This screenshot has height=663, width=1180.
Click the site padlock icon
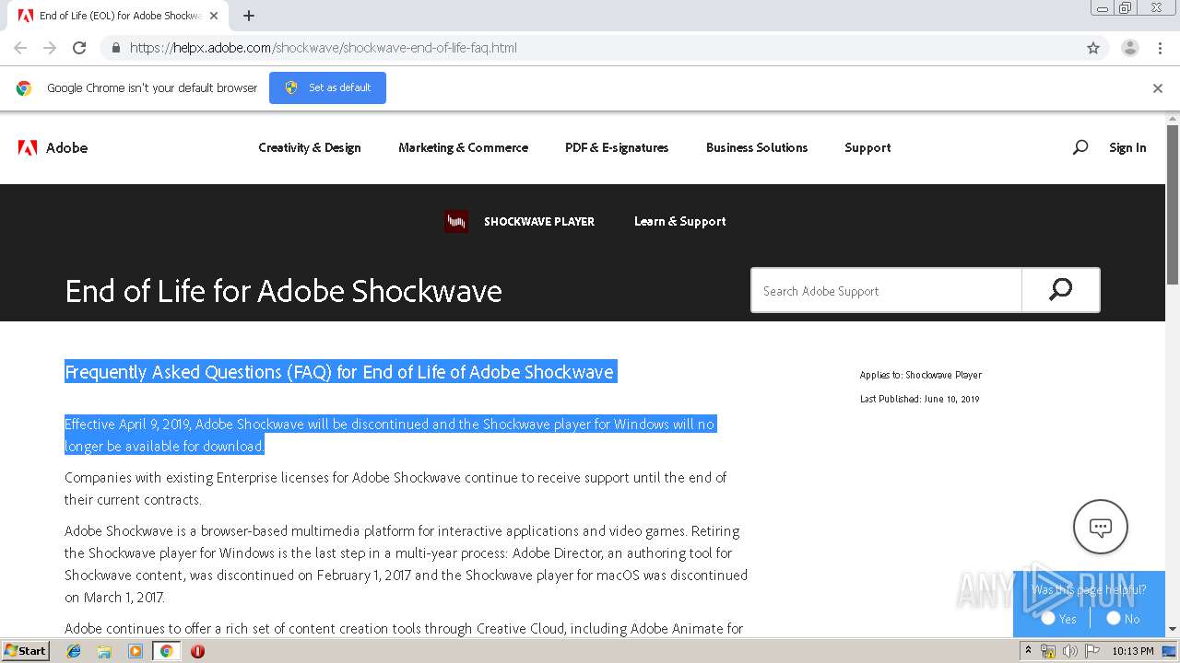(116, 48)
